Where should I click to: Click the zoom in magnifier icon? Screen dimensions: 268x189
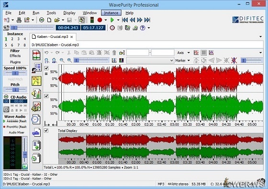tap(69, 60)
